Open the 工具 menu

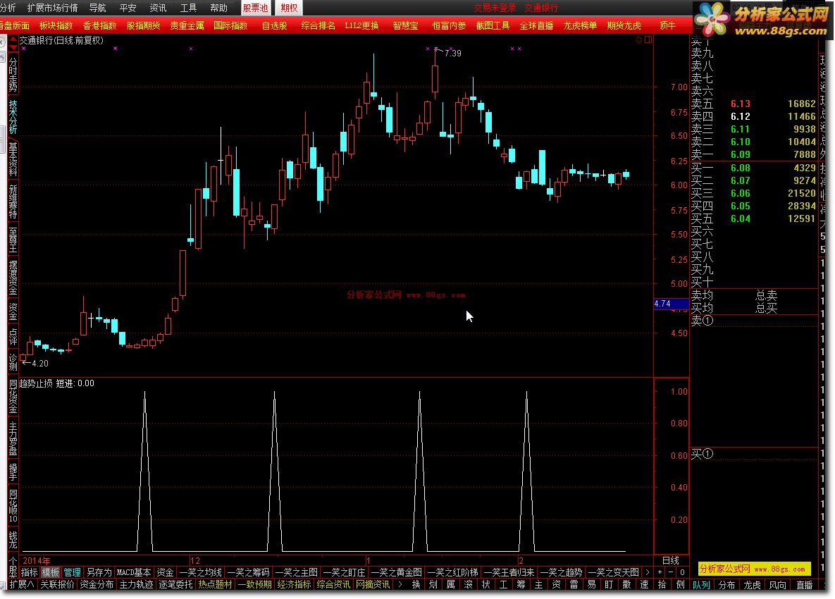click(189, 8)
